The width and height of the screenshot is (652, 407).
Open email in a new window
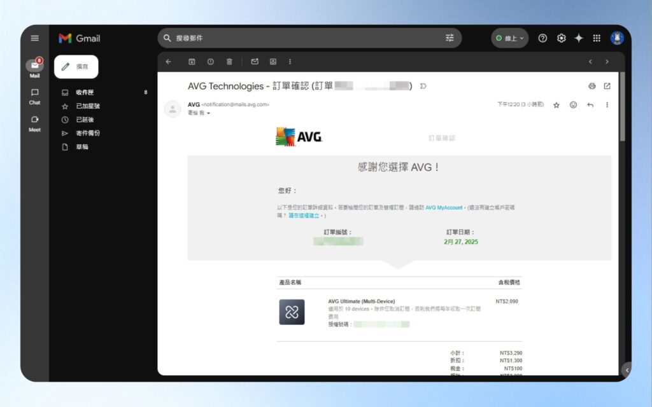coord(607,86)
